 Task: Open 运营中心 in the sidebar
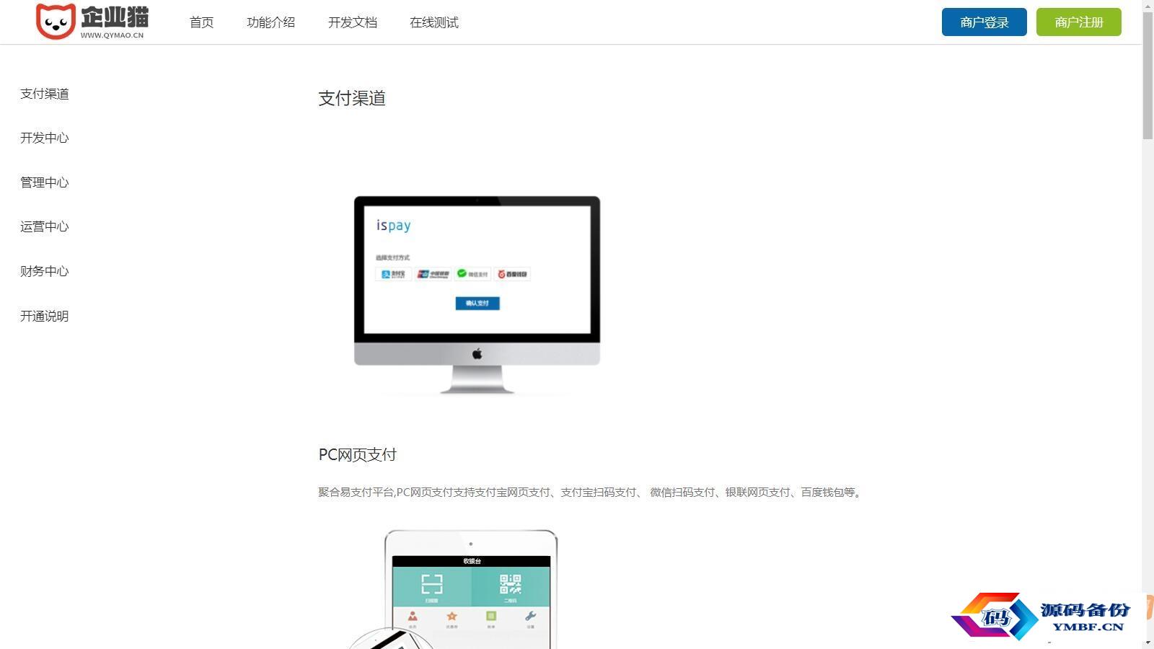tap(45, 226)
